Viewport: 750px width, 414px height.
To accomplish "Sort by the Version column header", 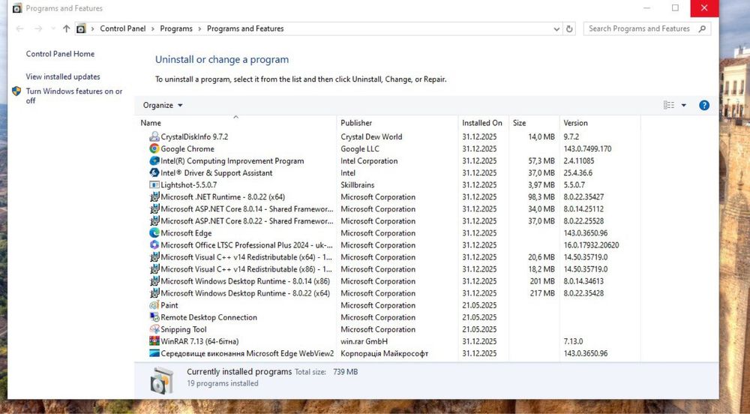I will pyautogui.click(x=600, y=123).
